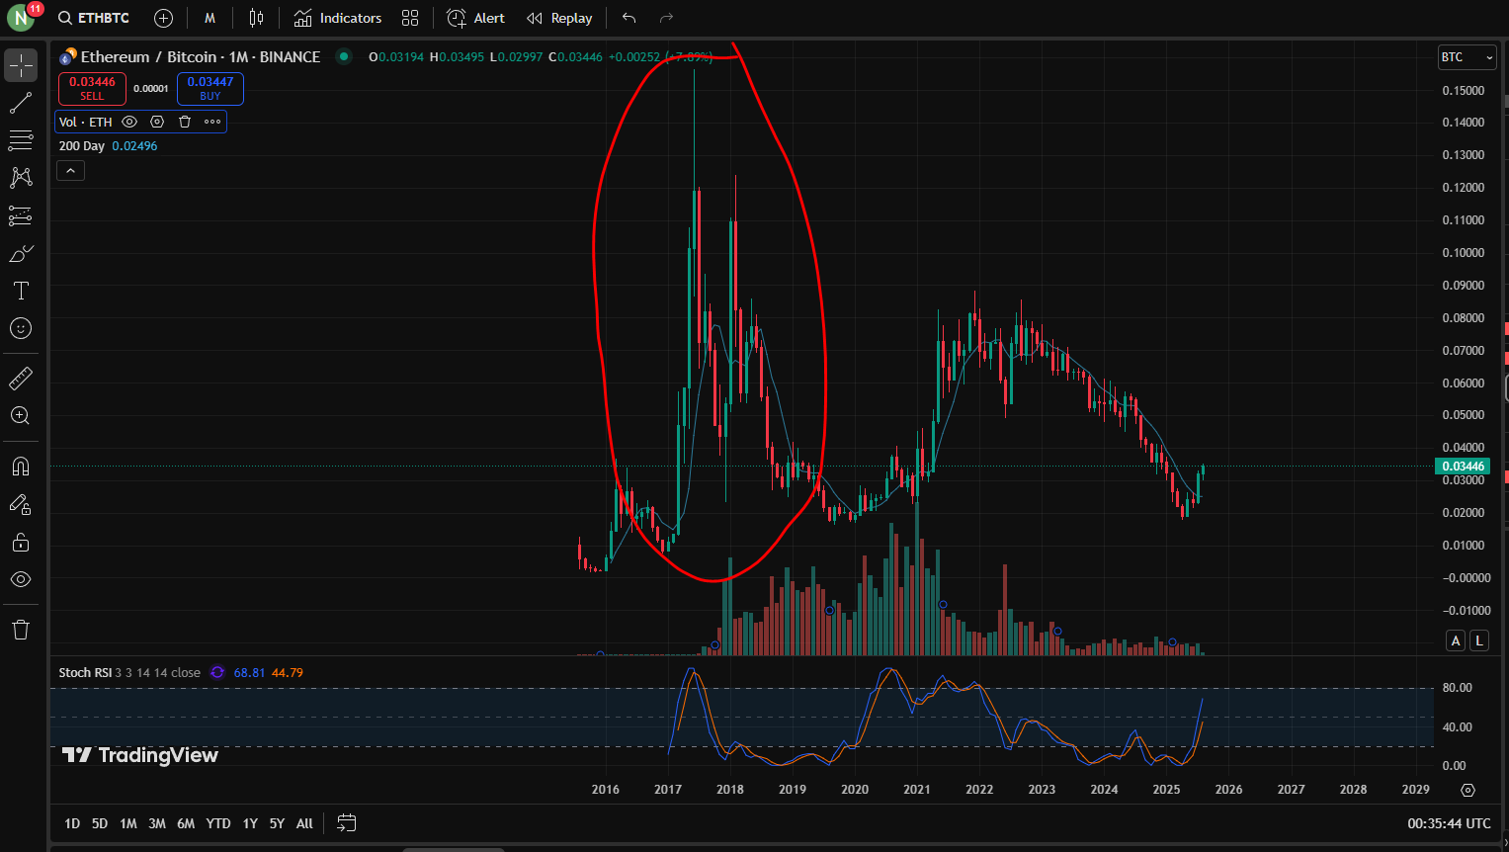The image size is (1509, 852).
Task: Toggle log scale L button
Action: point(1479,640)
